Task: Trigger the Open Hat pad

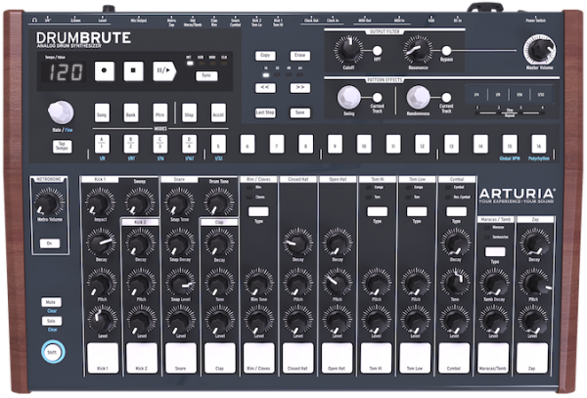Action: click(337, 358)
